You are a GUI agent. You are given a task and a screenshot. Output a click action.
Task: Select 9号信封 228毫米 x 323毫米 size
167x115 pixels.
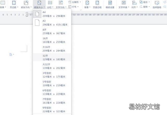(x=52, y=110)
